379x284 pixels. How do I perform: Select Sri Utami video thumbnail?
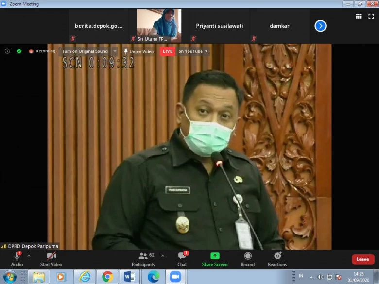pyautogui.click(x=159, y=26)
